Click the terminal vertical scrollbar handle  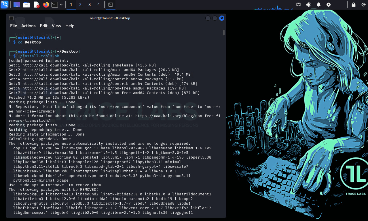click(x=224, y=33)
